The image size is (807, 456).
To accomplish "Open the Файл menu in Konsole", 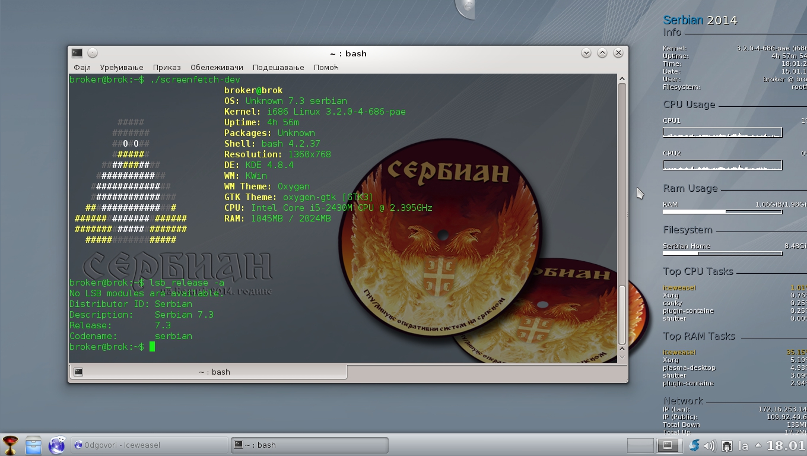I will coord(82,68).
